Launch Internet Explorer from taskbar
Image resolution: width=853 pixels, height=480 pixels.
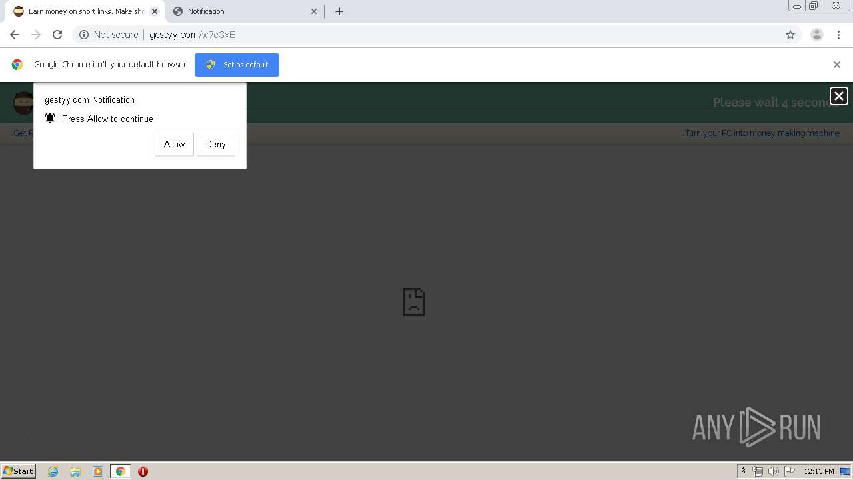click(53, 471)
